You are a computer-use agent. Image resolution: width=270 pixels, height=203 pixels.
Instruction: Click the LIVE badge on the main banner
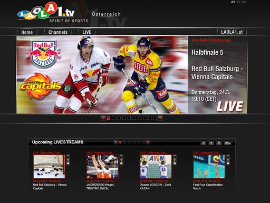point(230,107)
